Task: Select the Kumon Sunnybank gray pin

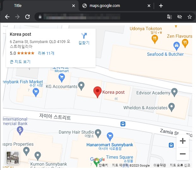Action: 38,156
